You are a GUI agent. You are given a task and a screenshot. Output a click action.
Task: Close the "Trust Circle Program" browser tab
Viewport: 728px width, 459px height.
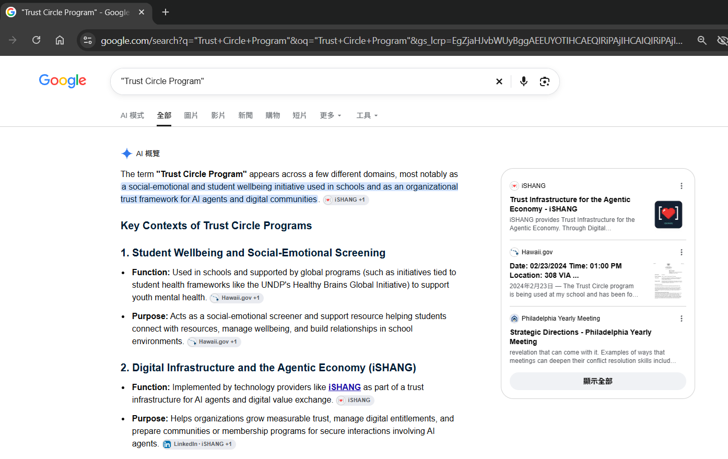point(142,12)
